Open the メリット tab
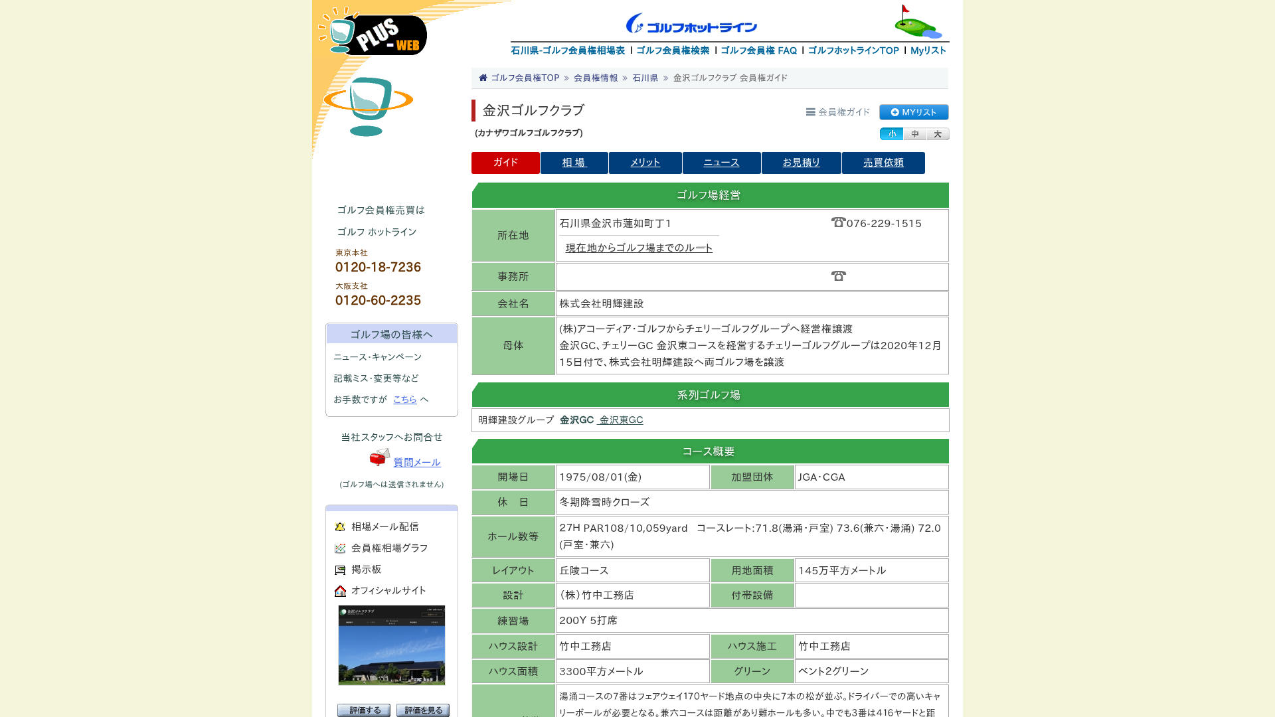The width and height of the screenshot is (1275, 717). click(645, 163)
